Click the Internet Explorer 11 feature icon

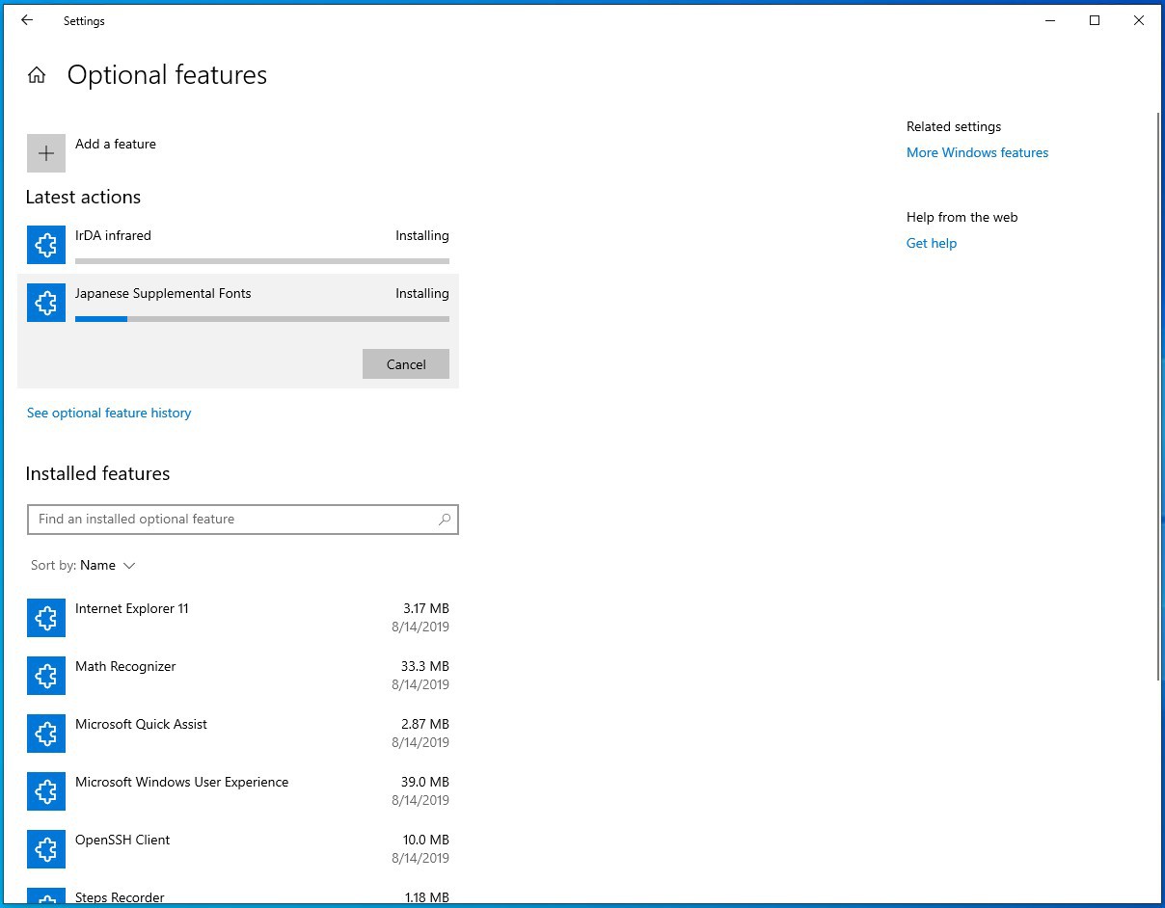(46, 618)
